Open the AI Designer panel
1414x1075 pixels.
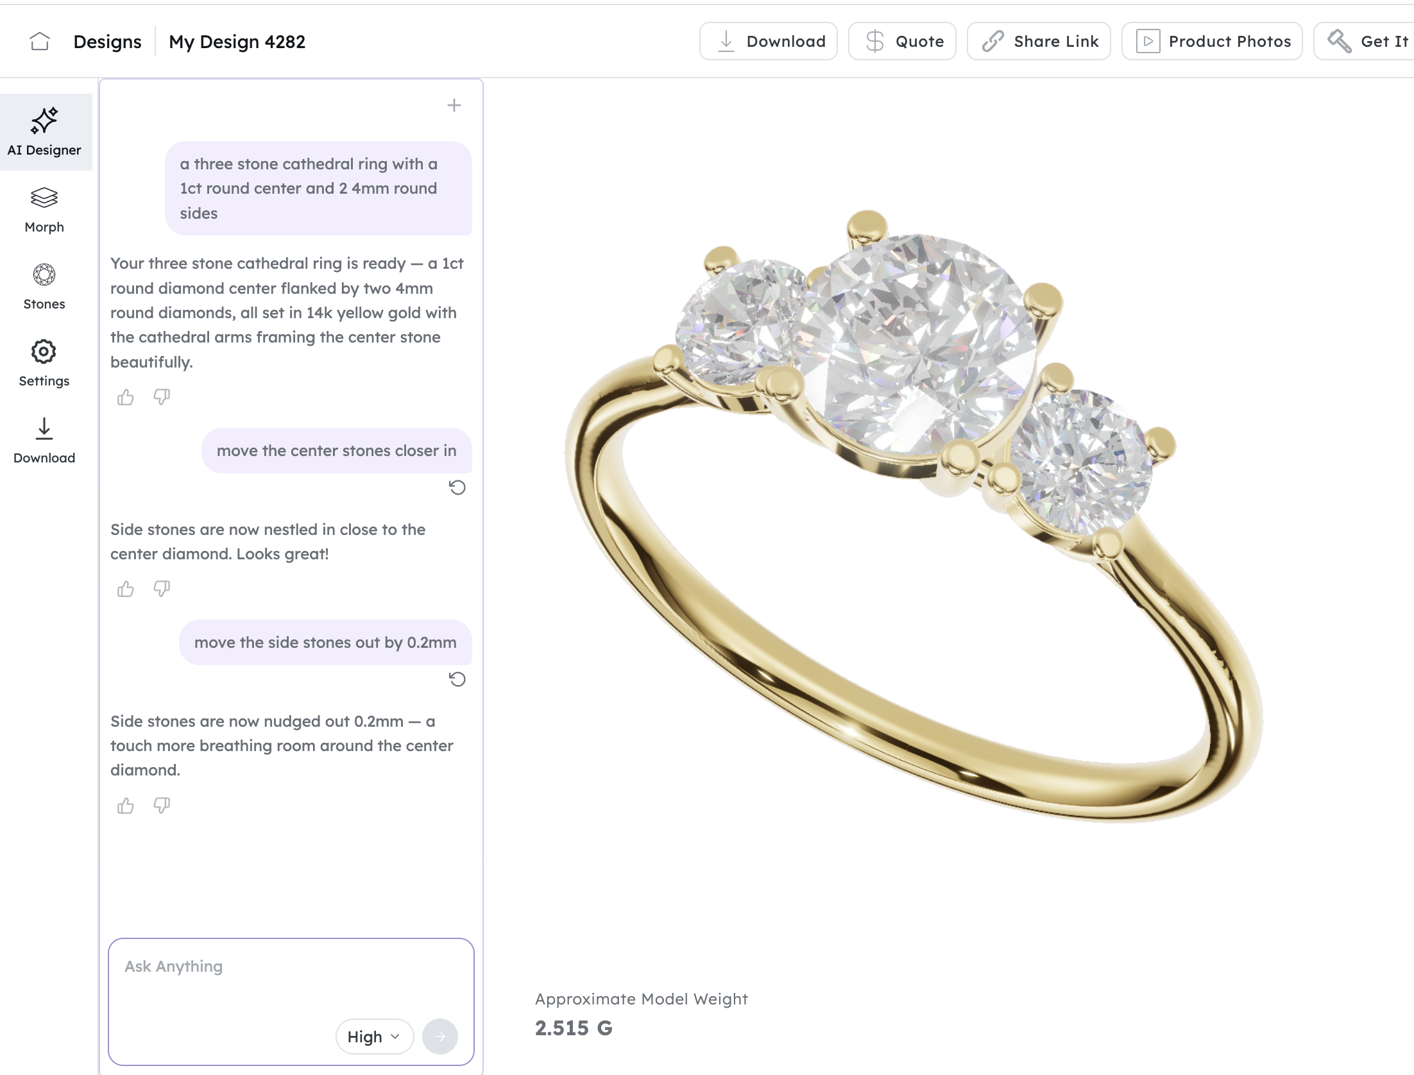click(x=44, y=132)
